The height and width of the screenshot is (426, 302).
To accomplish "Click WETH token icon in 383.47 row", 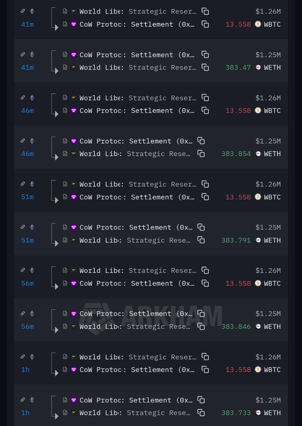I will pos(258,68).
